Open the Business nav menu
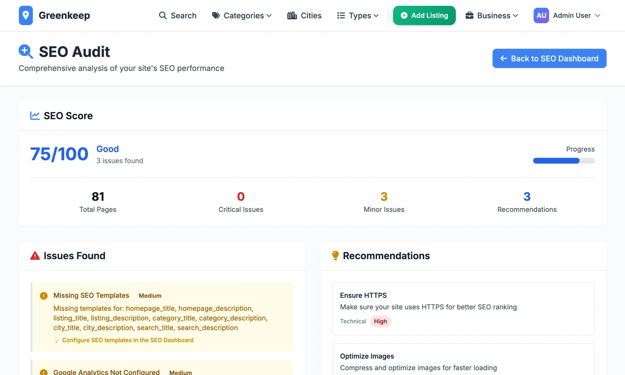625x375 pixels. click(492, 15)
